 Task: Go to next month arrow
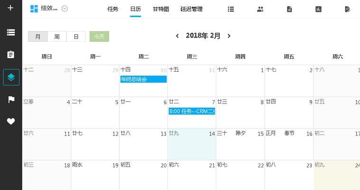point(229,36)
